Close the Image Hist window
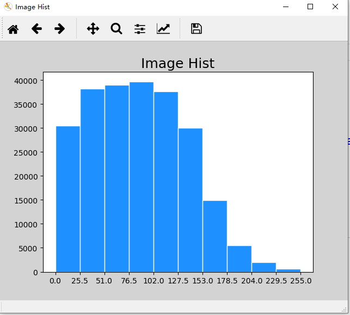This screenshot has width=350, height=315. (x=335, y=7)
